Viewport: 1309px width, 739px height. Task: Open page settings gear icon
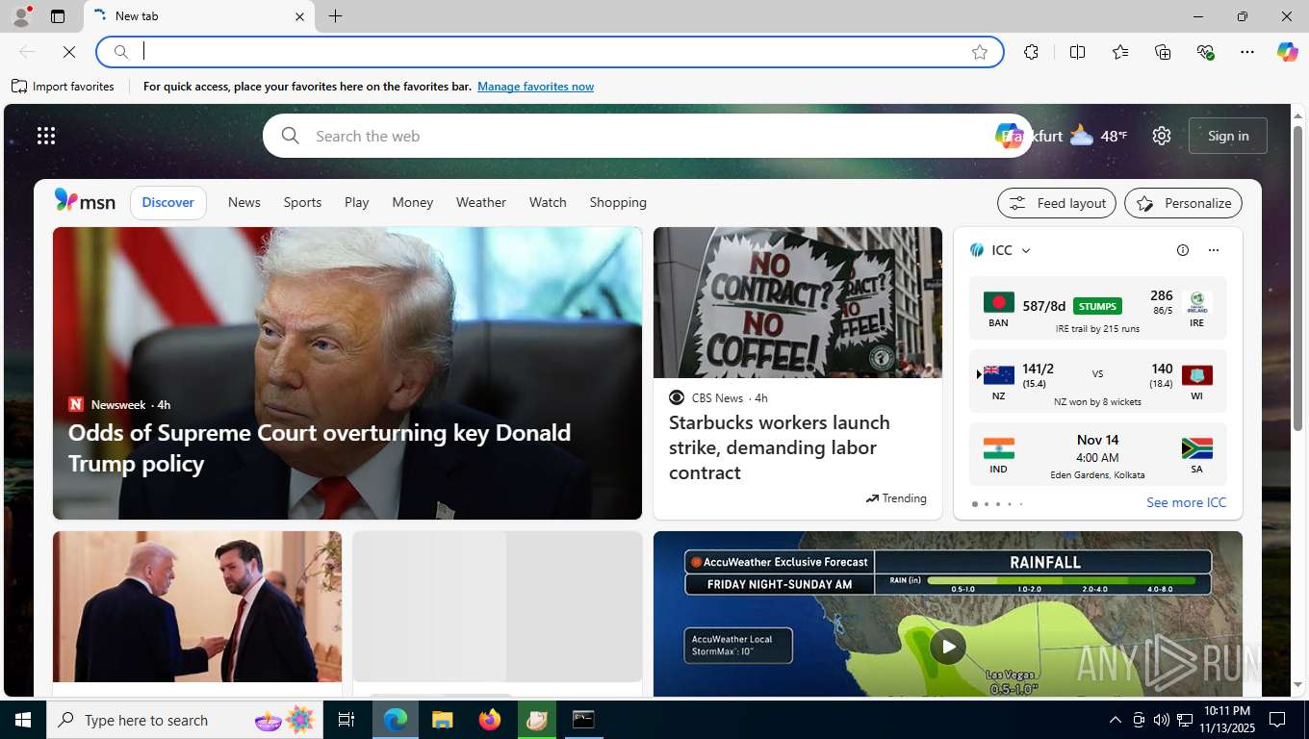[x=1162, y=136]
